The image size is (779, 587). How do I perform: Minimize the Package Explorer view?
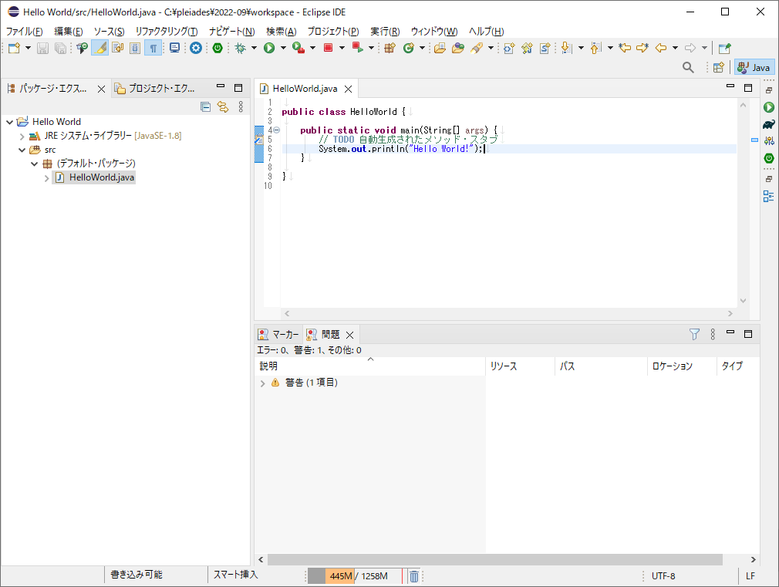tap(221, 87)
